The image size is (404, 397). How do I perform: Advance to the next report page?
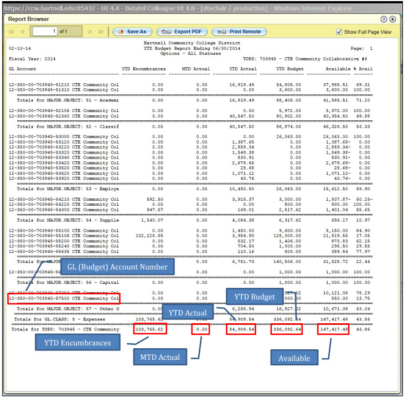point(90,32)
